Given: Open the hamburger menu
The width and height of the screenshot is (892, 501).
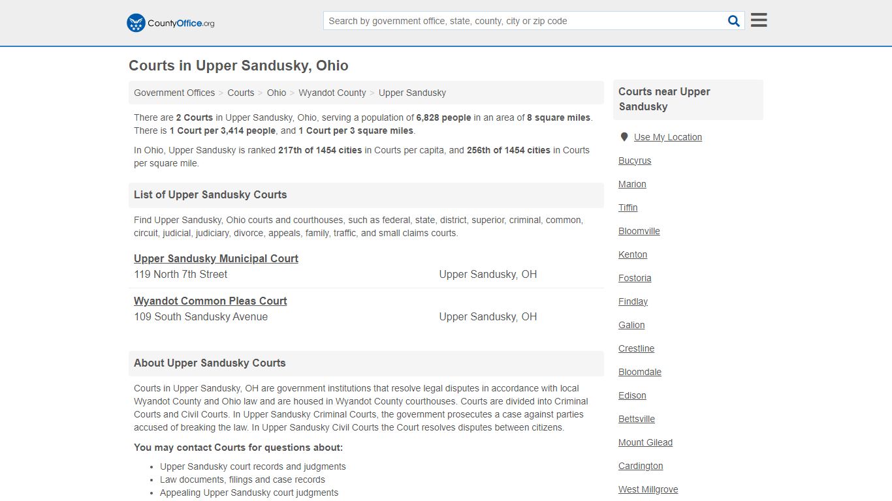Looking at the screenshot, I should (759, 20).
